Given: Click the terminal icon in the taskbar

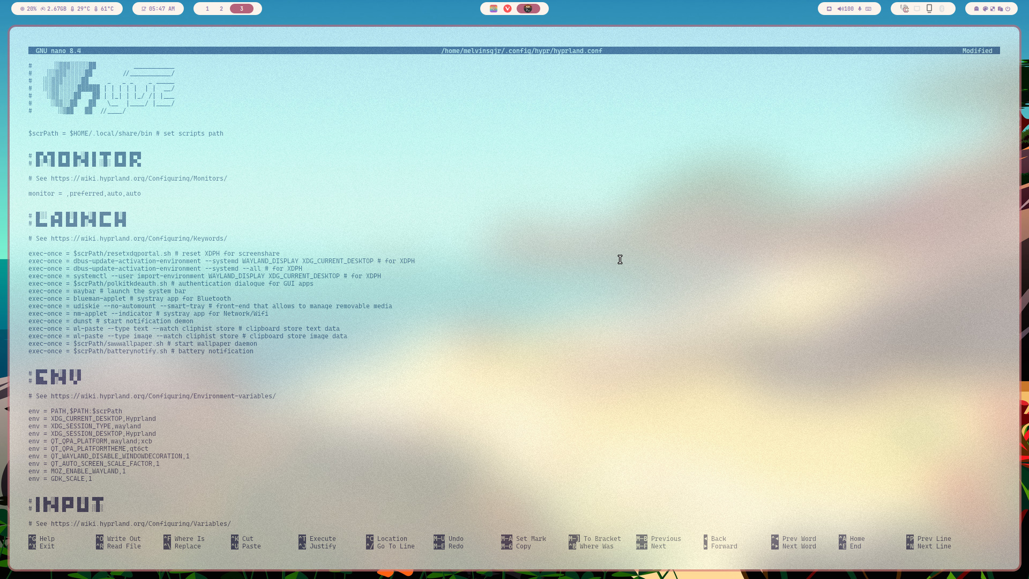Looking at the screenshot, I should tap(528, 9).
